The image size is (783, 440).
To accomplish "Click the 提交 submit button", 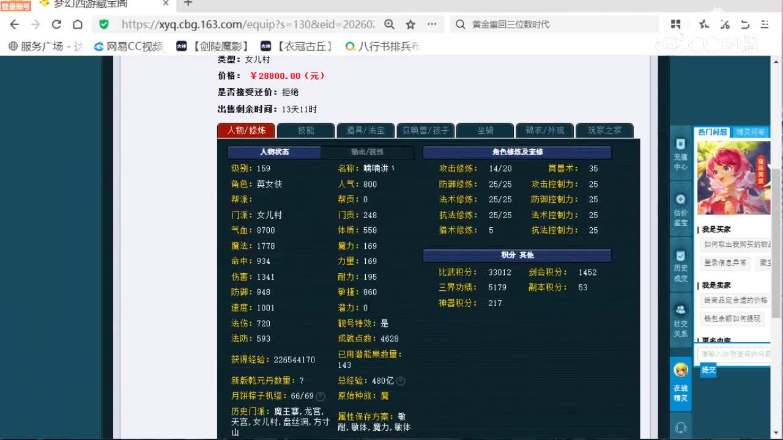I will 708,370.
